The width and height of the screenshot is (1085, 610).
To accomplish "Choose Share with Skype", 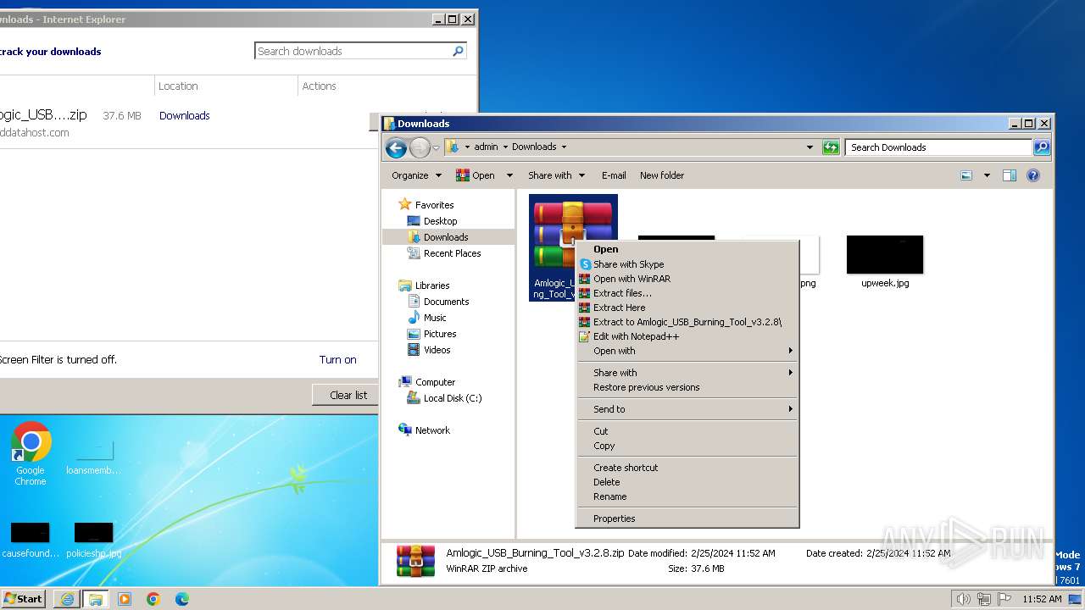I will click(x=687, y=264).
